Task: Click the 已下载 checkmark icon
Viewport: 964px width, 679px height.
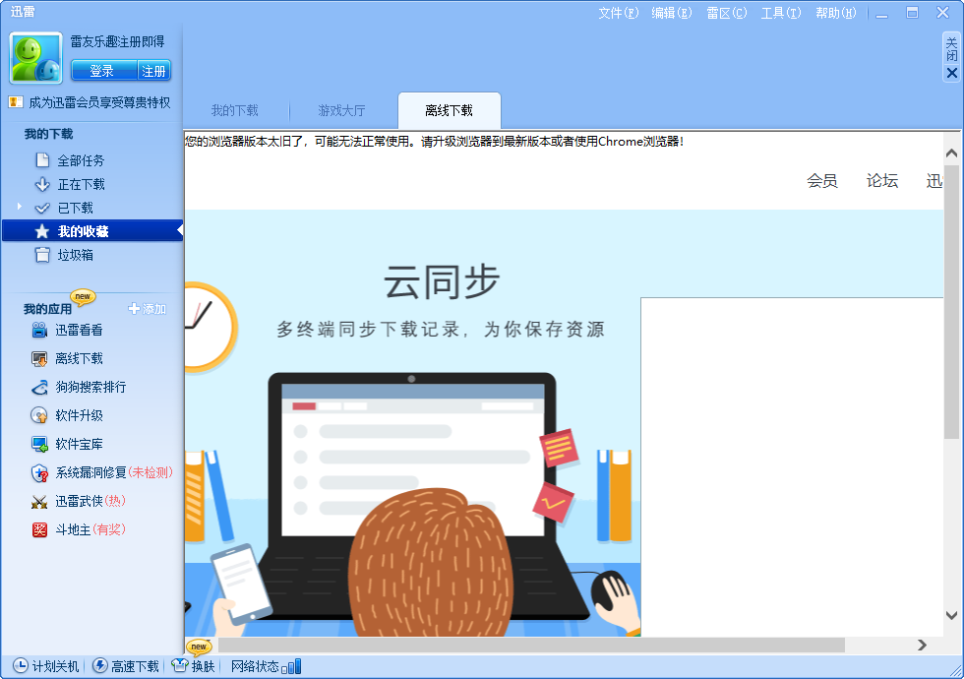Action: [x=42, y=208]
